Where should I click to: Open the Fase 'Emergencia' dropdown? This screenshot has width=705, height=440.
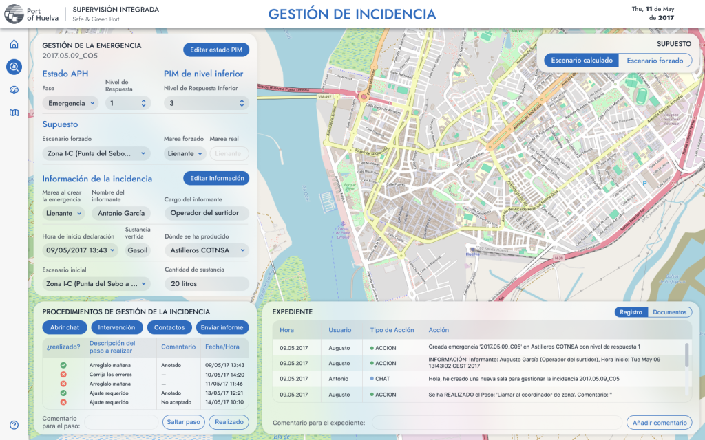(x=70, y=103)
